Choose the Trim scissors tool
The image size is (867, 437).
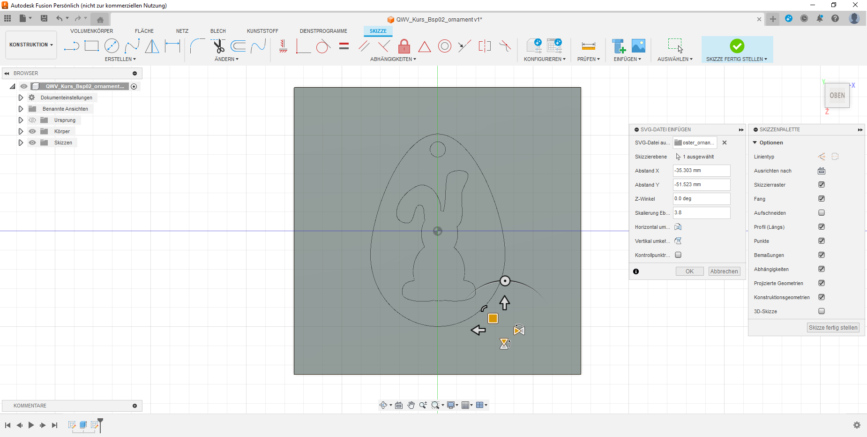tap(218, 46)
